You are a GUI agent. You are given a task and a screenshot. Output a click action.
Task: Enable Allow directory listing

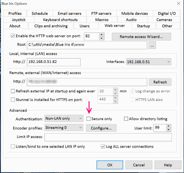126,119
